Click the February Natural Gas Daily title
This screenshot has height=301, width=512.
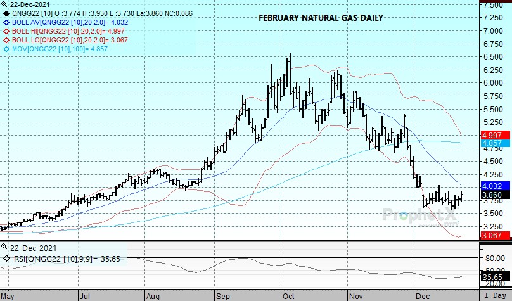321,18
